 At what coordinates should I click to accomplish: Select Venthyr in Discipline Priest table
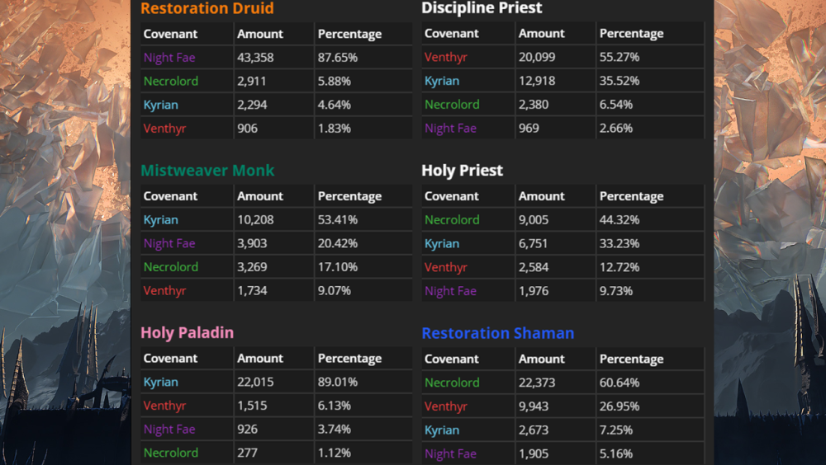(x=445, y=57)
